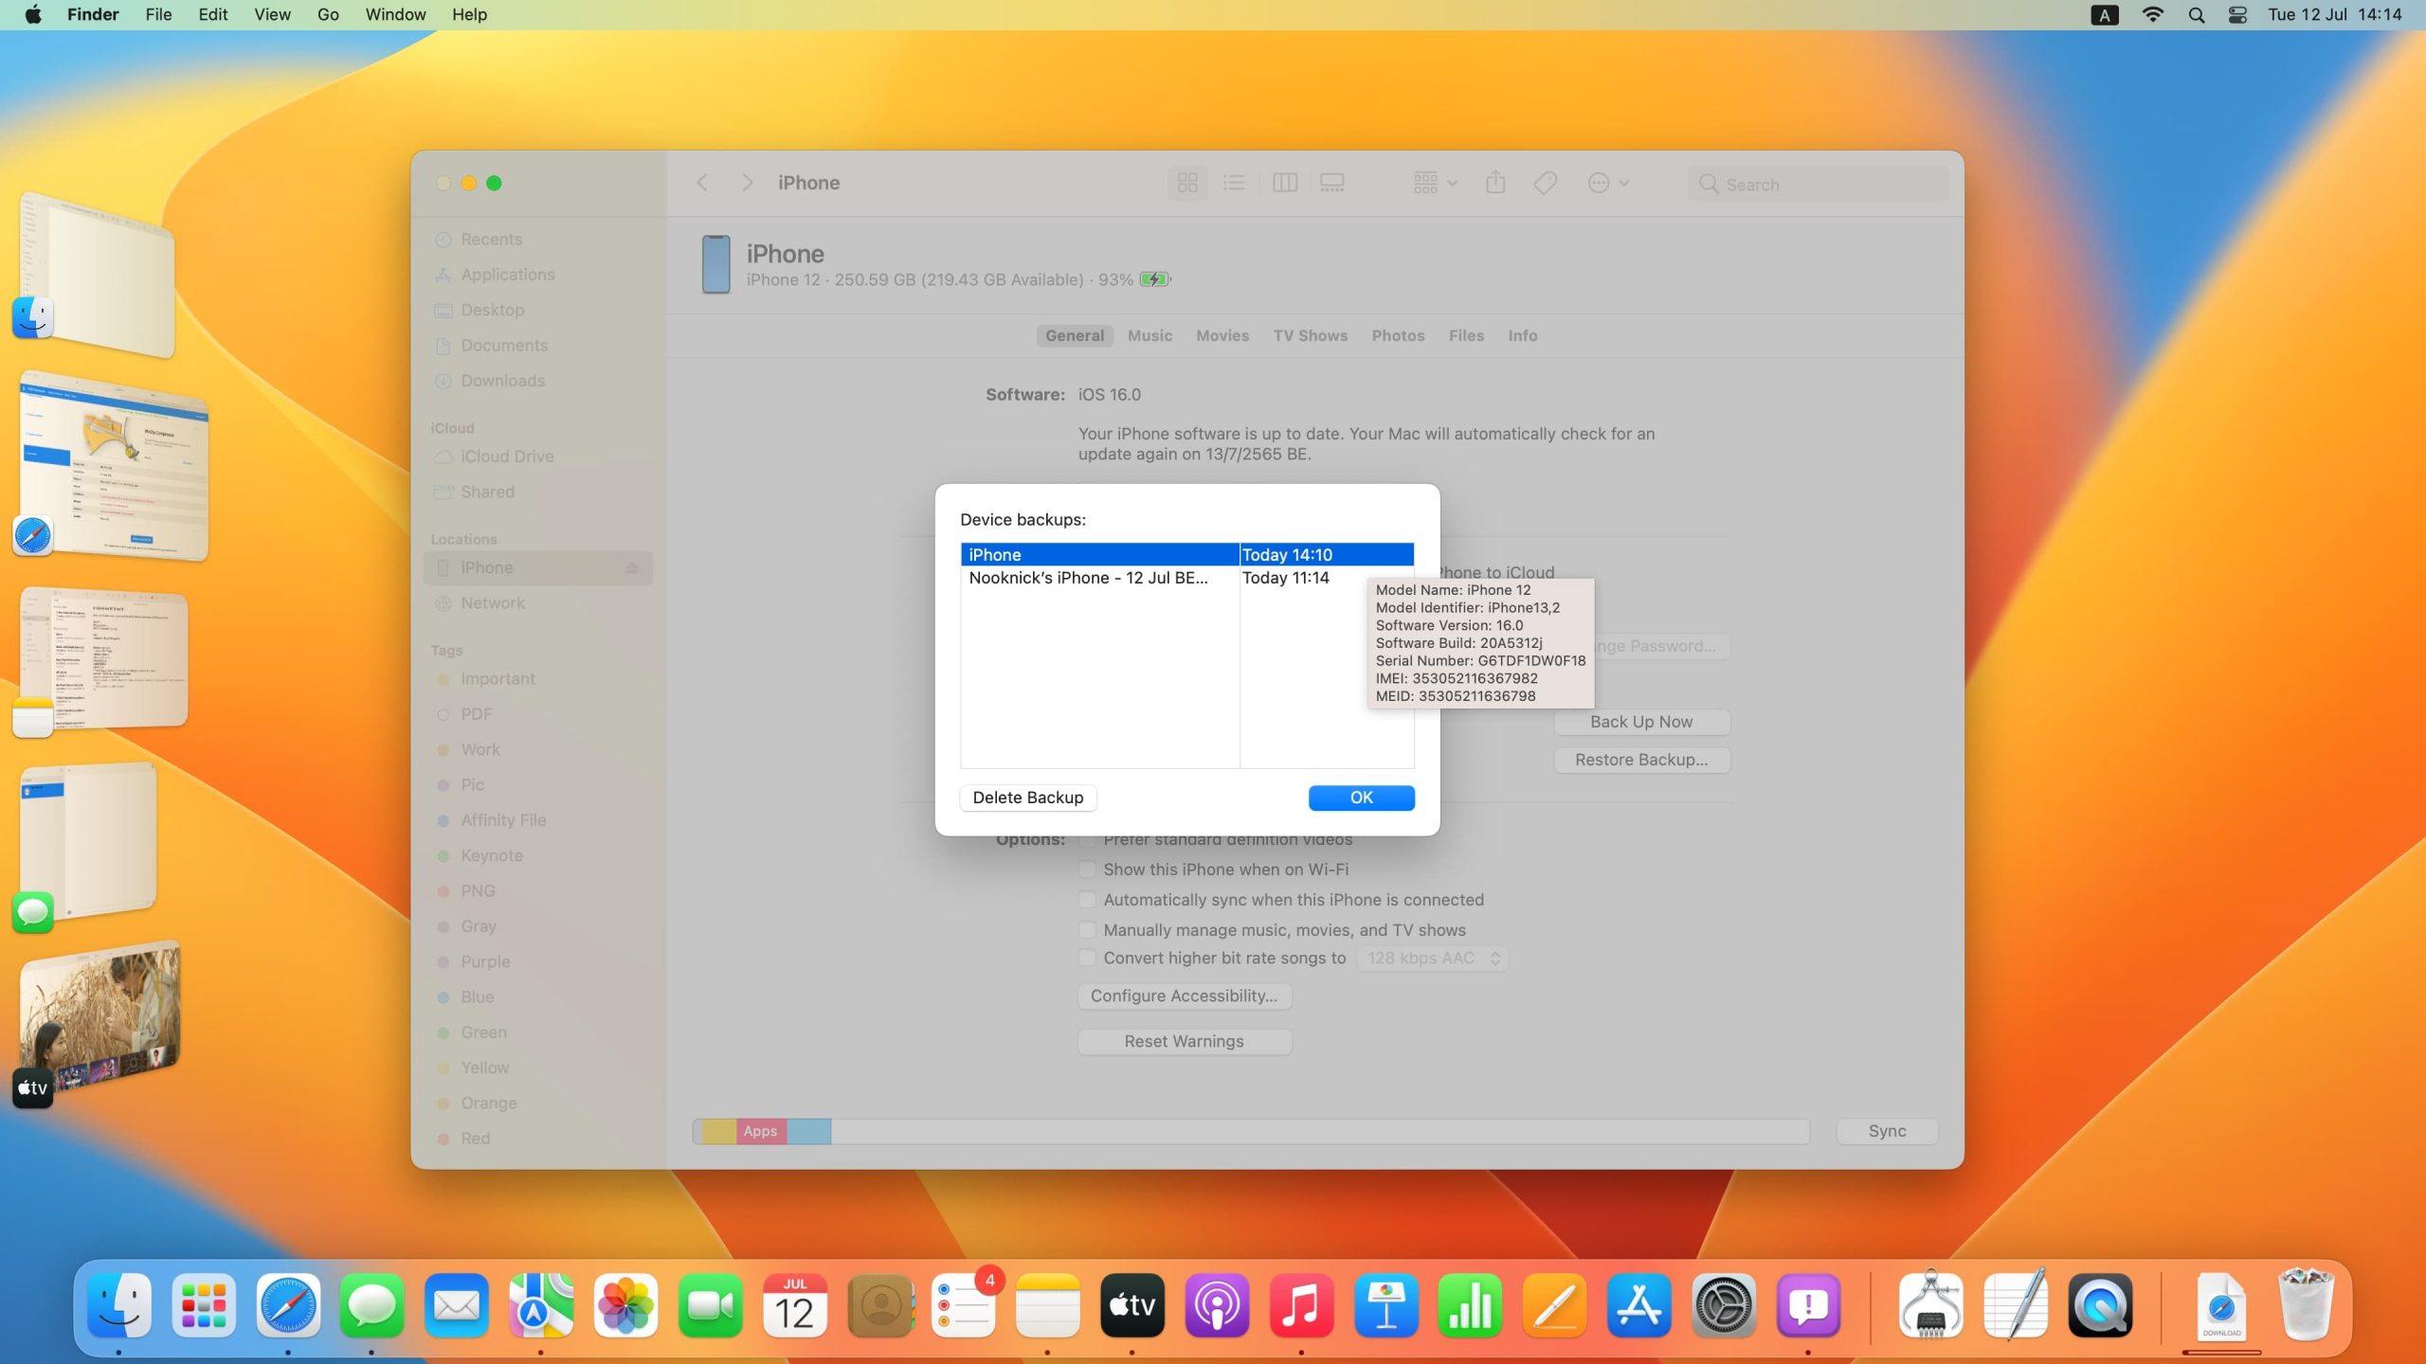Check 'Manually manage music, movies, and TV shows'
Image resolution: width=2426 pixels, height=1364 pixels.
click(1087, 930)
